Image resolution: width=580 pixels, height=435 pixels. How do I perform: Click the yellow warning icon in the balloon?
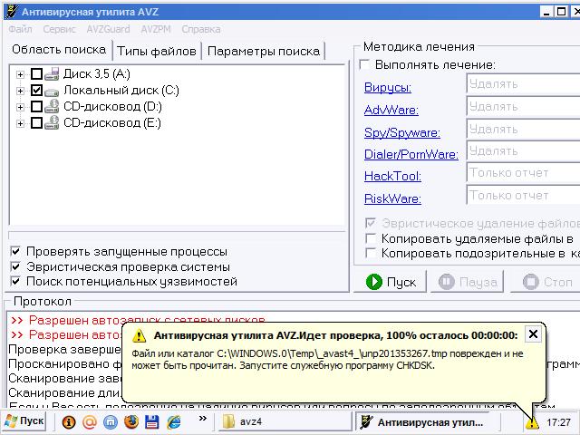tap(139, 335)
